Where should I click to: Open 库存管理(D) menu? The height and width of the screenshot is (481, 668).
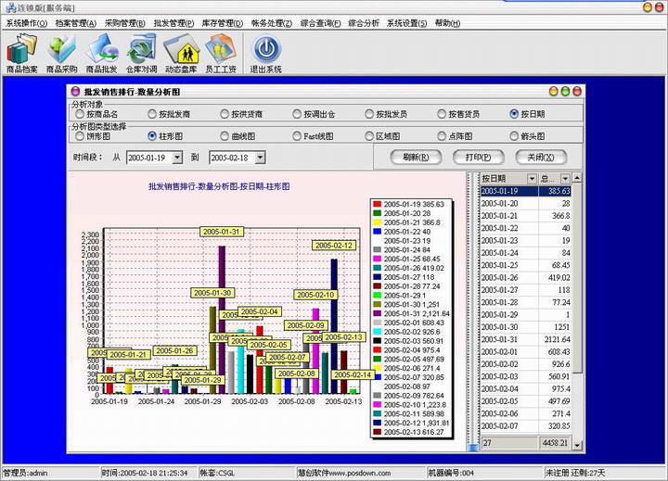(x=223, y=23)
